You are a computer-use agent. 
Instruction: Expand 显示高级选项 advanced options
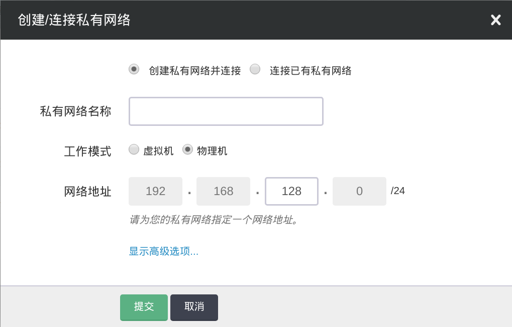pos(164,251)
